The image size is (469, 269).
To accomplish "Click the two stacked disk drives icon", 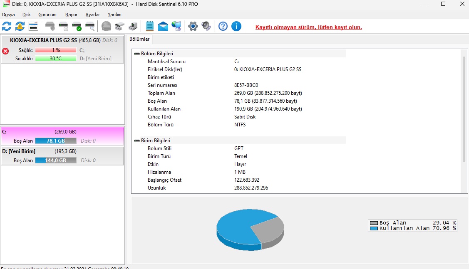I will pos(120,26).
